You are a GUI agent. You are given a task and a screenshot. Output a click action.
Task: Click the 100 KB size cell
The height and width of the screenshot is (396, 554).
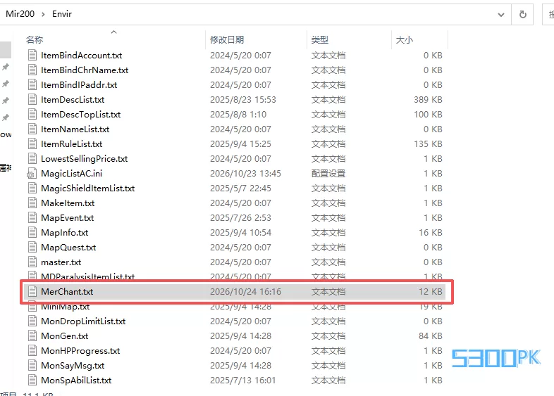[x=429, y=115]
